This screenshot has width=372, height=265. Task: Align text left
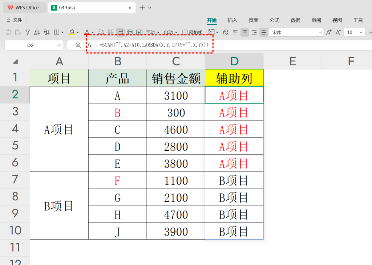tap(235, 32)
